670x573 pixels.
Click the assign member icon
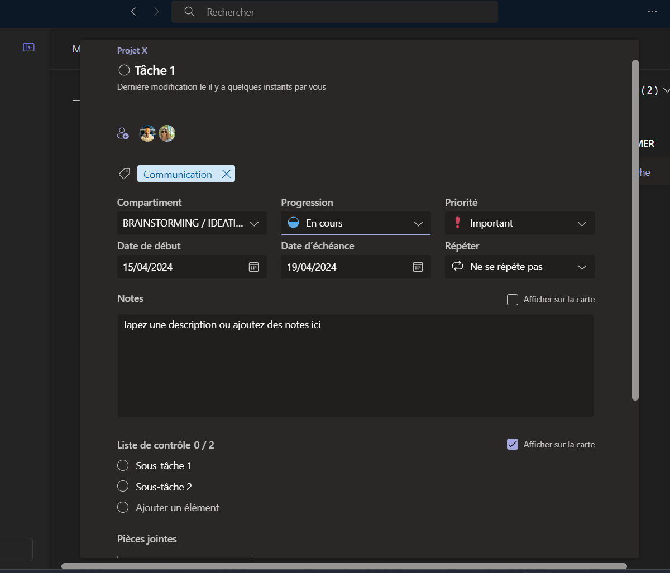(x=123, y=133)
